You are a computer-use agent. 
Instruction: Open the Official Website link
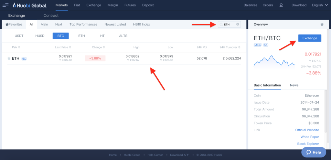307,130
